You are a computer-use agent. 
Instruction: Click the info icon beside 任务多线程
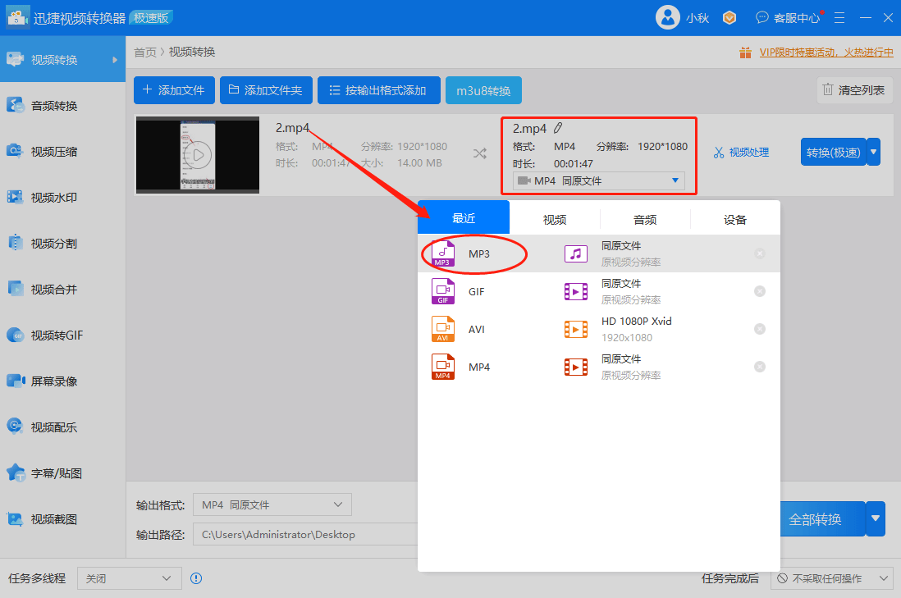coord(196,578)
